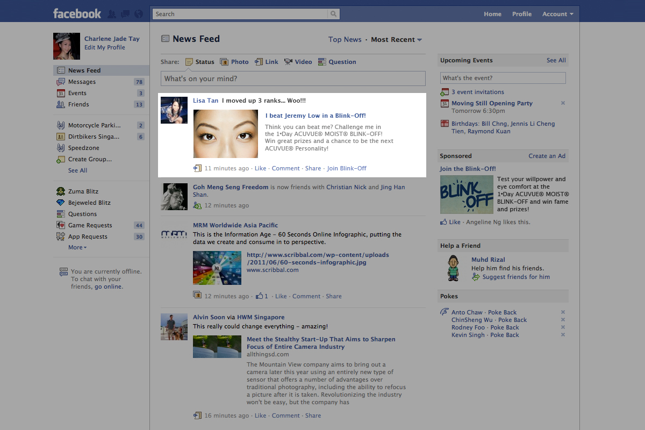Open Lisa Tan profile picture
Screen dimensions: 645x430
[x=174, y=110]
